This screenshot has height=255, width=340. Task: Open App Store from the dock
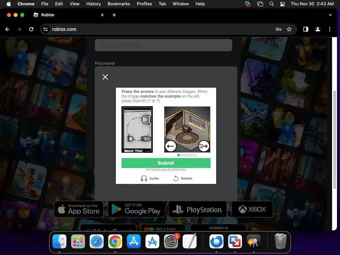click(134, 241)
